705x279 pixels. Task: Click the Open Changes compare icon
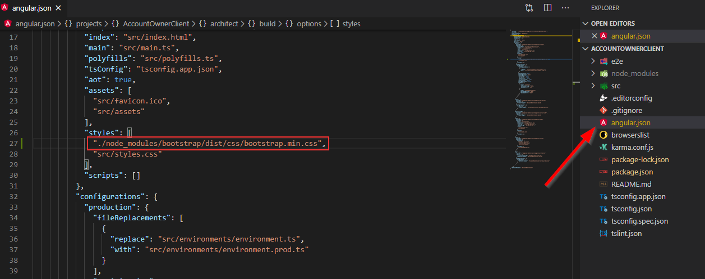coord(529,8)
